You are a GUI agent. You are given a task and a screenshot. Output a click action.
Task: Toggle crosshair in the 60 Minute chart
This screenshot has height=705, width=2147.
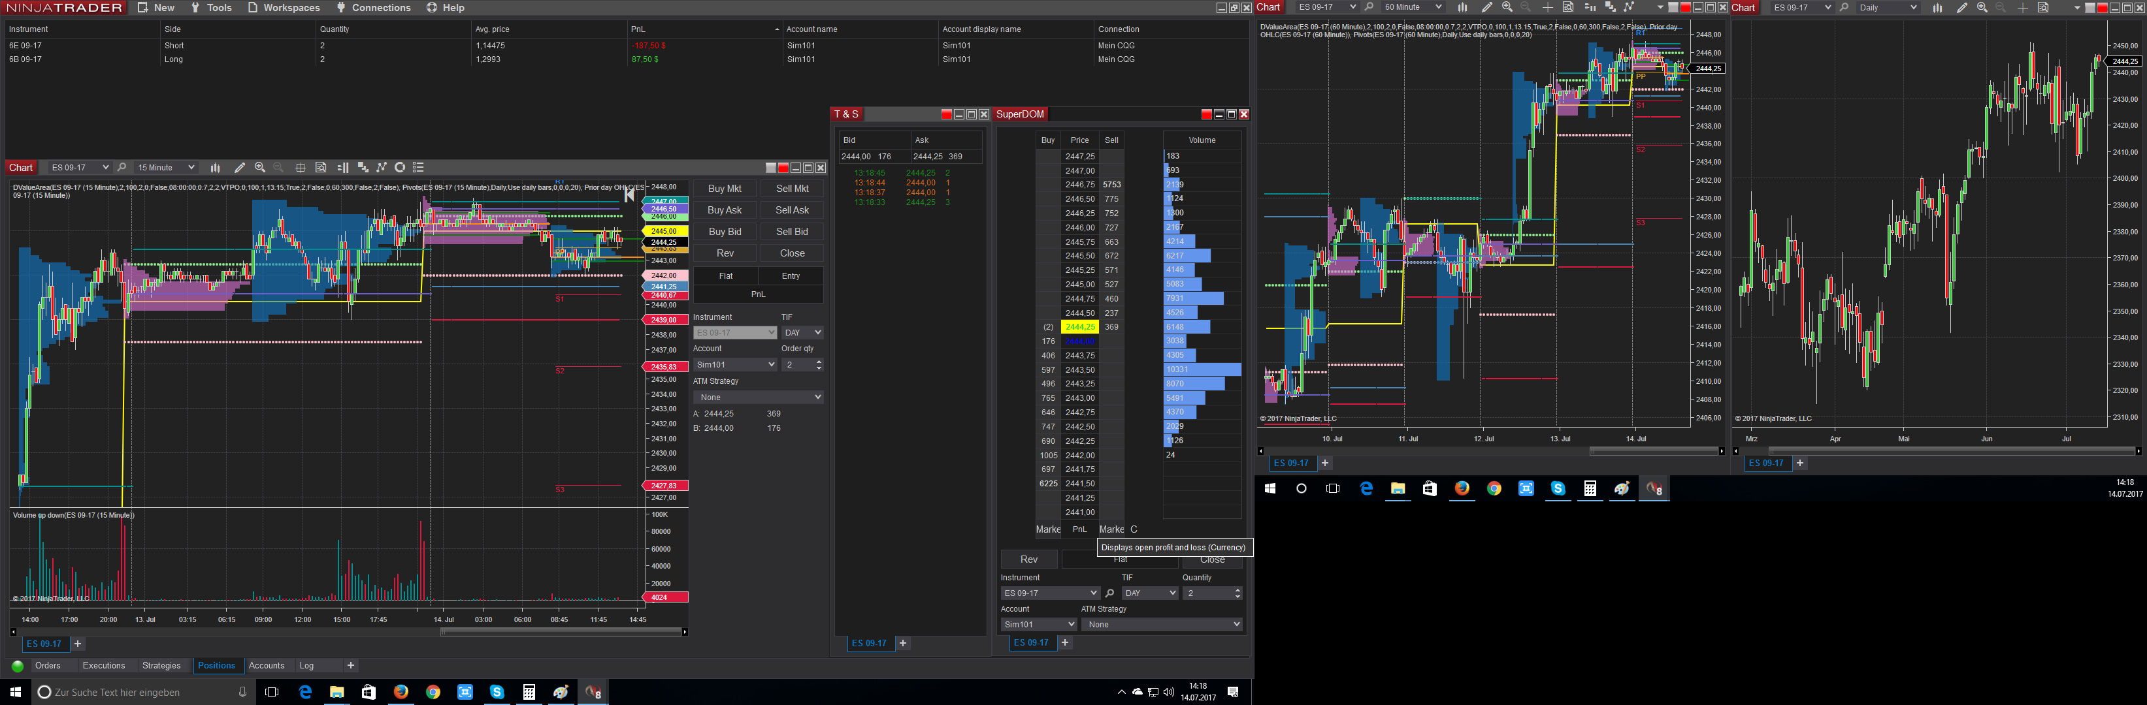1548,7
